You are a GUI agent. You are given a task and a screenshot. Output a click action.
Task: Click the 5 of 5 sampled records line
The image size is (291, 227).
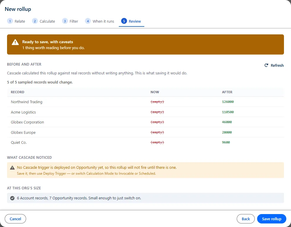pos(40,82)
